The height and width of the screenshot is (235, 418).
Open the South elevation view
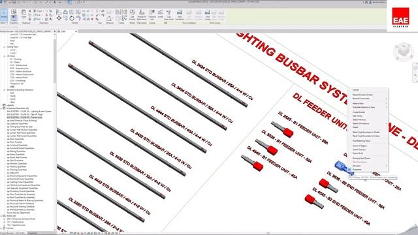13,99
